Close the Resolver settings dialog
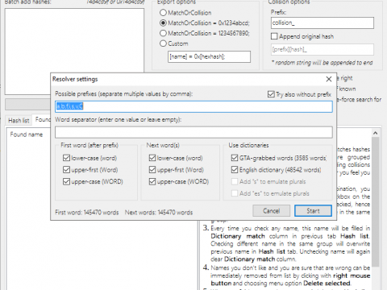Screen dimensions: 387x290 (329, 79)
